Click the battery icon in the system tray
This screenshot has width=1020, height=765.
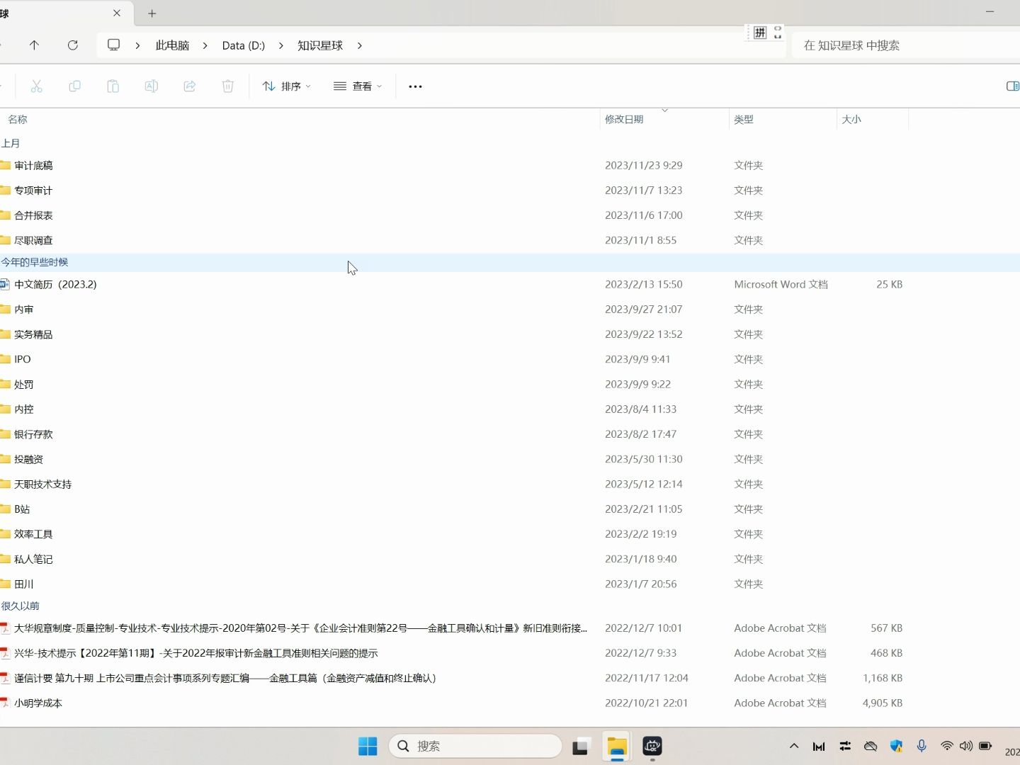[x=985, y=746]
